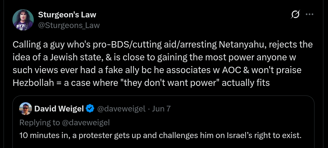This screenshot has width=328, height=148.
Task: Click the David Weigel name
Action: point(59,109)
